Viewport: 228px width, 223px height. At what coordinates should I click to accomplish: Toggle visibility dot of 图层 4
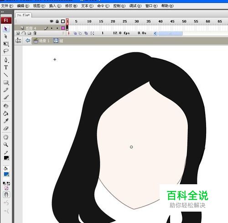pos(52,28)
